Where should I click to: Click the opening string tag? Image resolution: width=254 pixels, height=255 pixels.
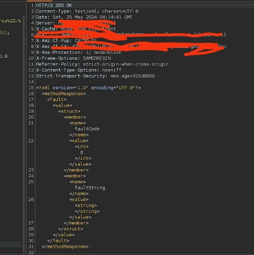click(x=86, y=205)
